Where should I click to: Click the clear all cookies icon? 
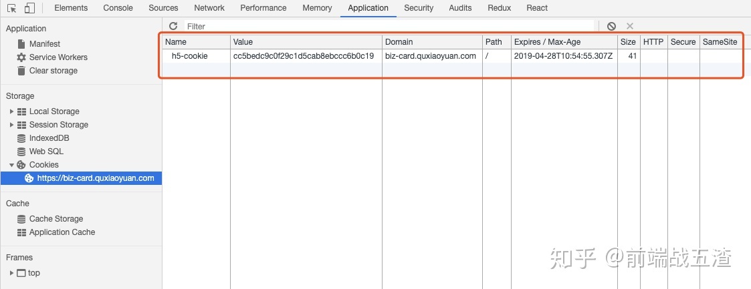611,26
